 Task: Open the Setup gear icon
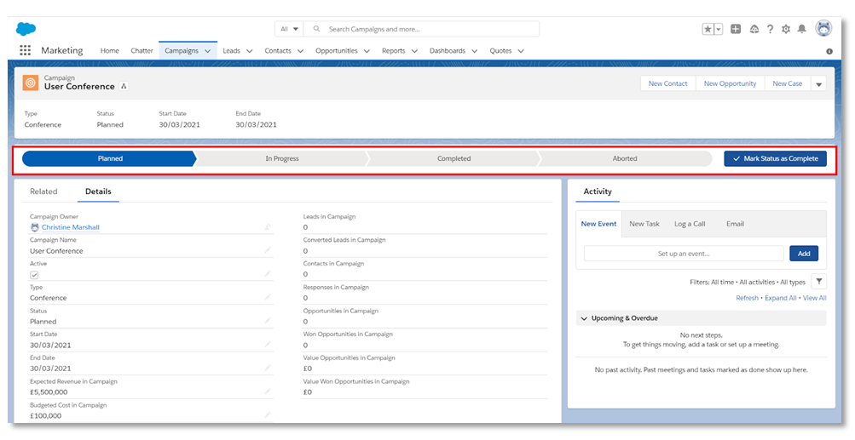[786, 30]
